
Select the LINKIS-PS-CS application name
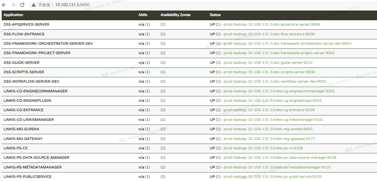pyautogui.click(x=16, y=148)
